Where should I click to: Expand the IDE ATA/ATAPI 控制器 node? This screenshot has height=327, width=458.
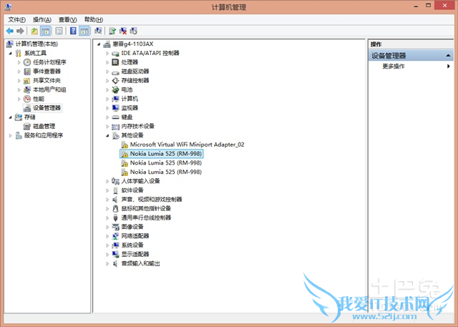[x=107, y=53]
